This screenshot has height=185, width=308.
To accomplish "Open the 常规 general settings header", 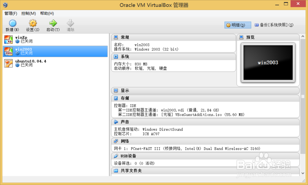I will pos(173,37).
